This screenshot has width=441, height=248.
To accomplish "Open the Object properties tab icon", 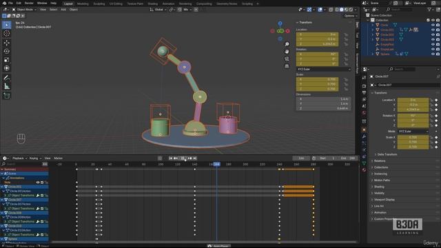I will [364, 130].
